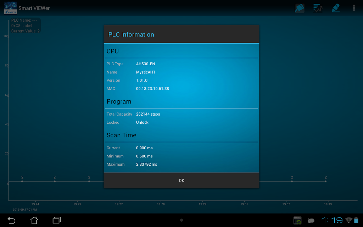
Task: Select PLC type value AH530-EN
Action: pos(145,64)
